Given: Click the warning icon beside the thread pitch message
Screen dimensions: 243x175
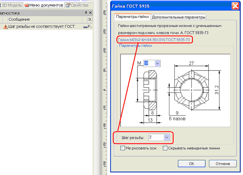Looking at the screenshot, I should (x=5, y=26).
